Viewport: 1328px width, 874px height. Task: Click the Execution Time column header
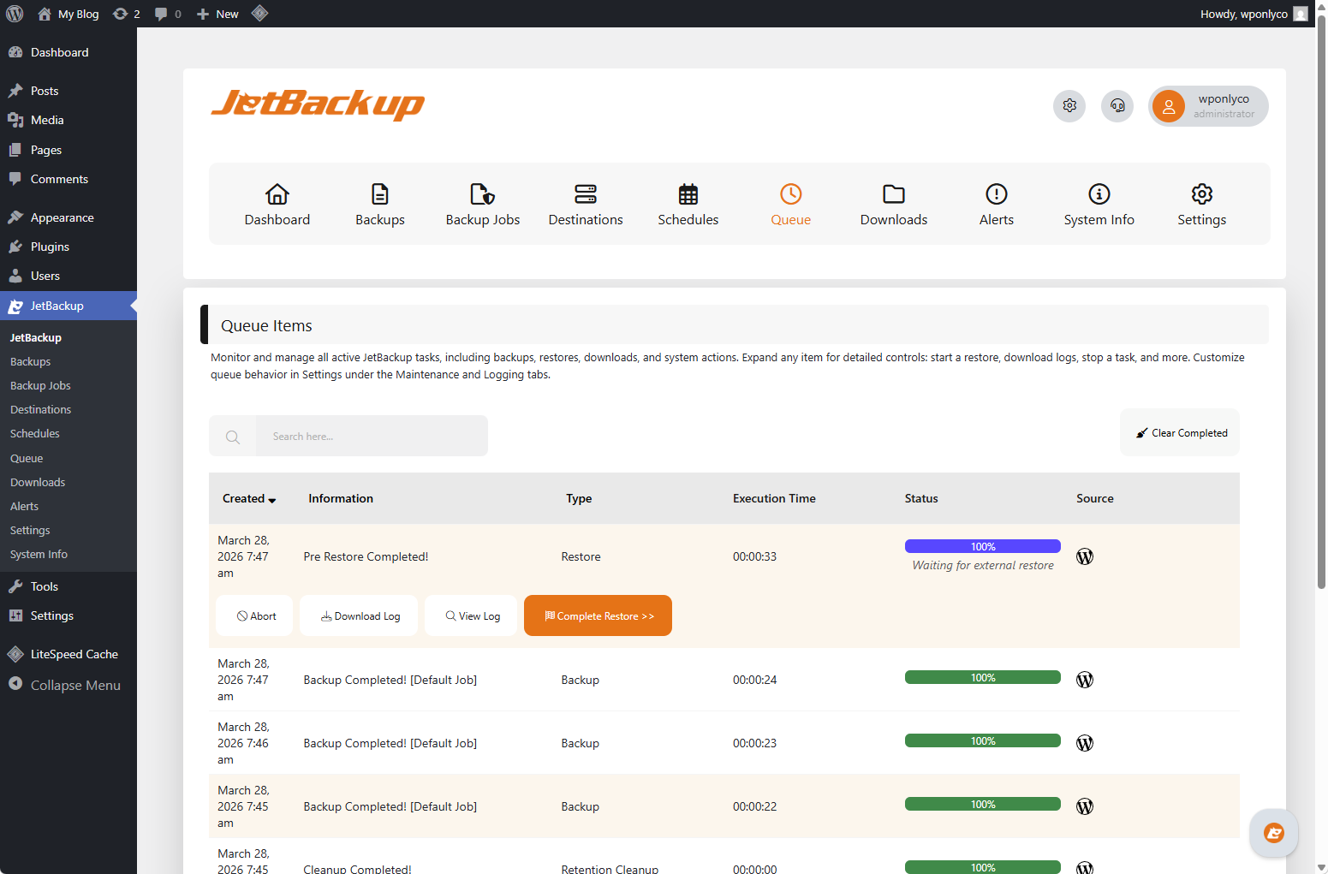(x=774, y=499)
